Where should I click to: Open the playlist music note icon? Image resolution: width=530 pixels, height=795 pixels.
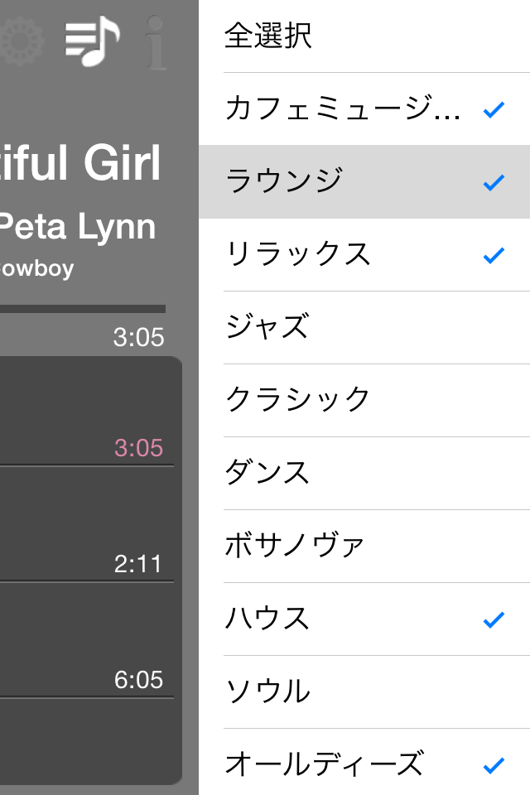(92, 41)
